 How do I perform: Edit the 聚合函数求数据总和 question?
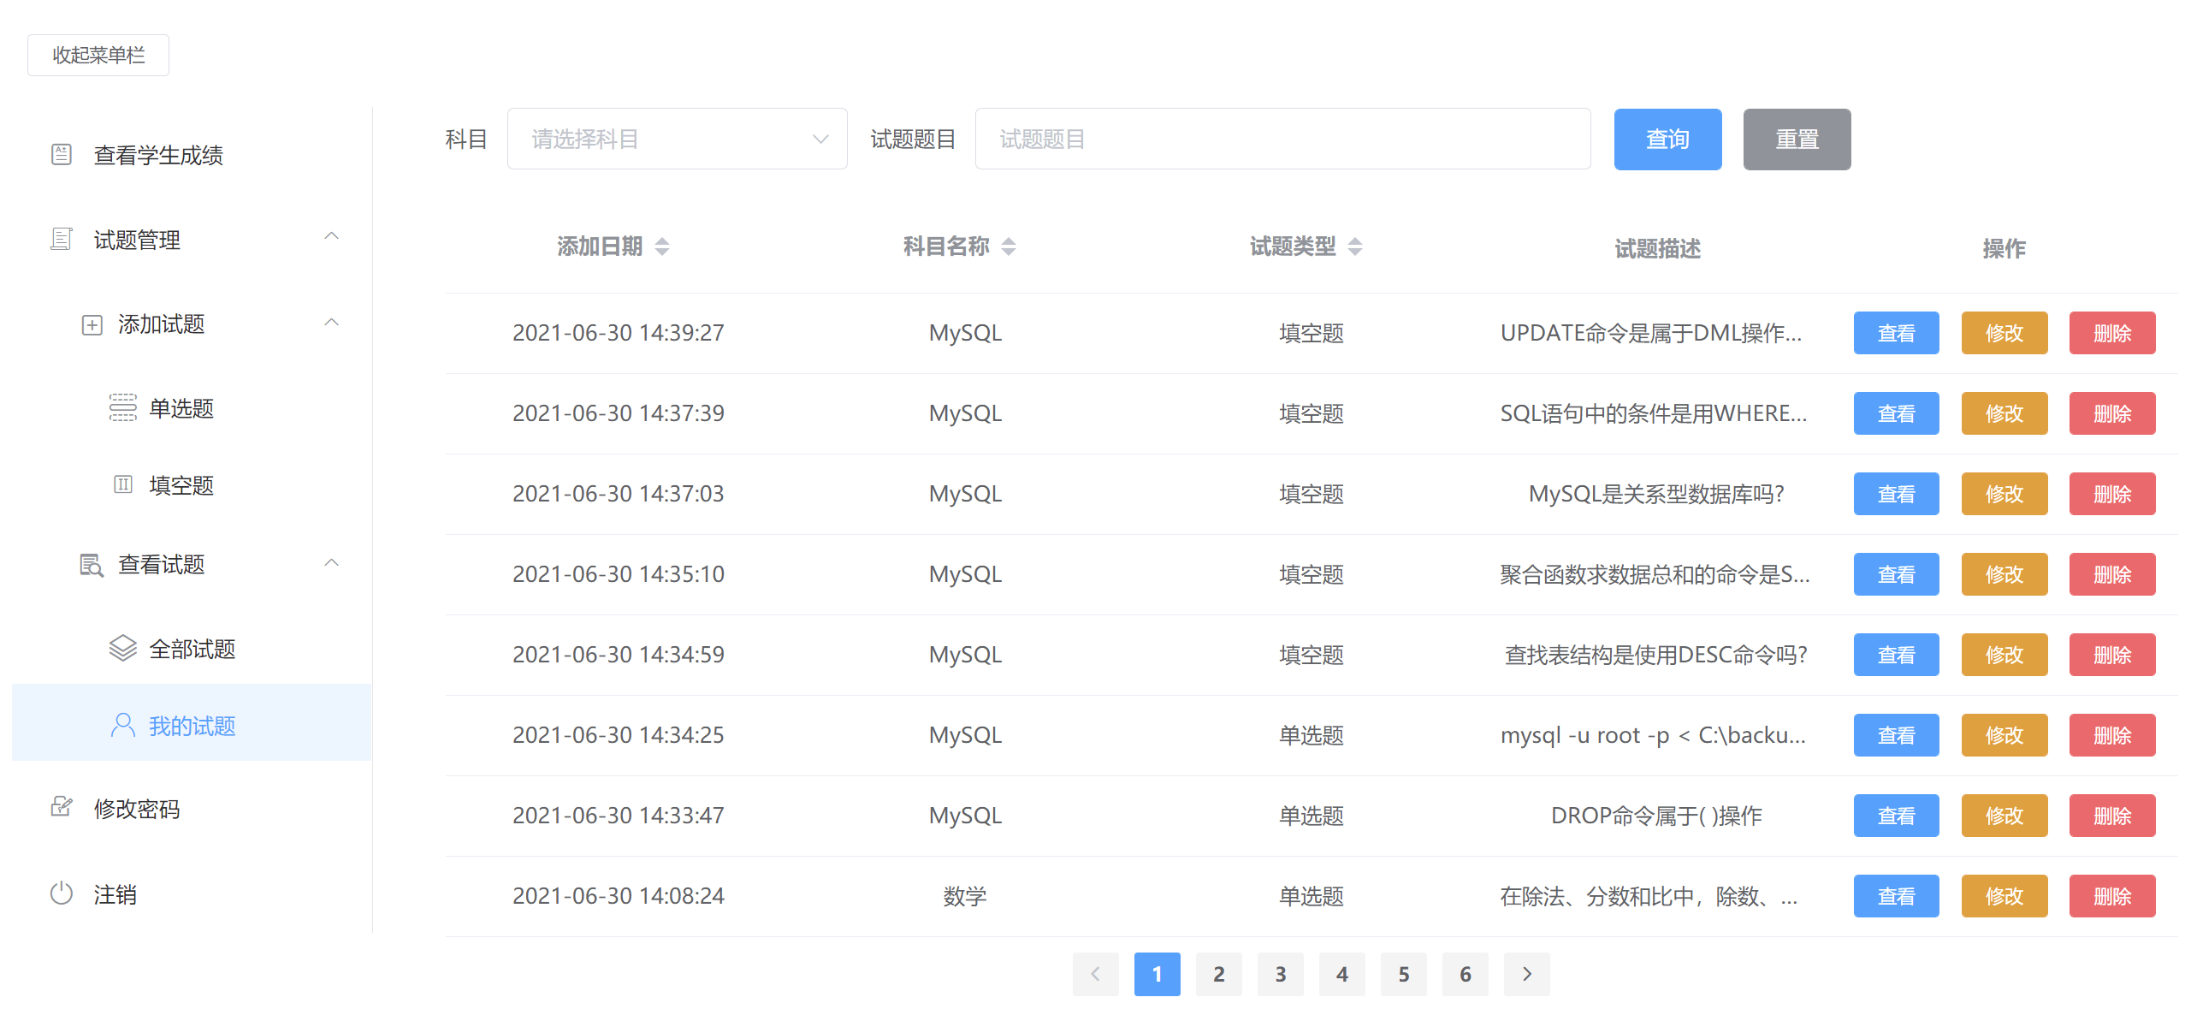(x=2004, y=574)
